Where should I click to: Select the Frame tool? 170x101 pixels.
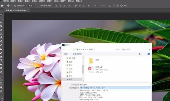1,34
